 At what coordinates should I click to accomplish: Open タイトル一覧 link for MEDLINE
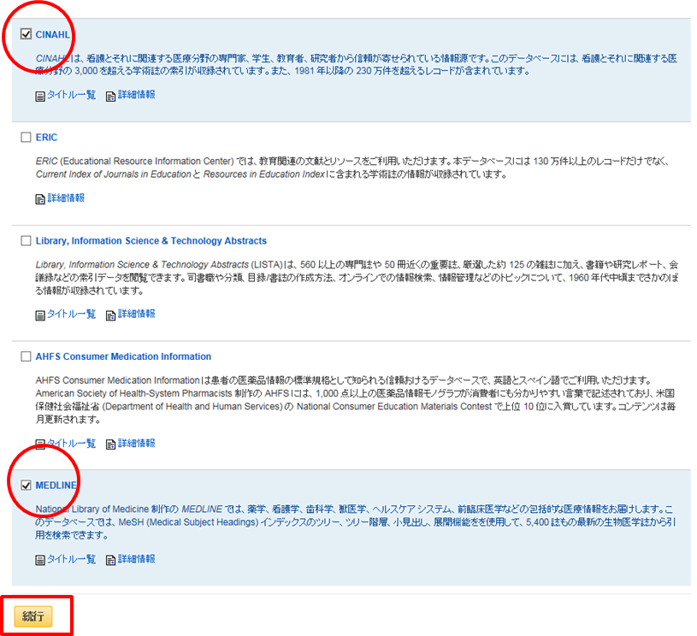pos(72,559)
